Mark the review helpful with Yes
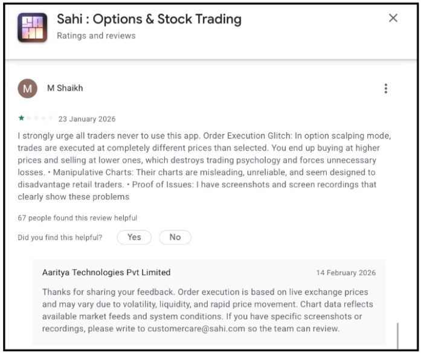This screenshot has width=421, height=353. (134, 237)
